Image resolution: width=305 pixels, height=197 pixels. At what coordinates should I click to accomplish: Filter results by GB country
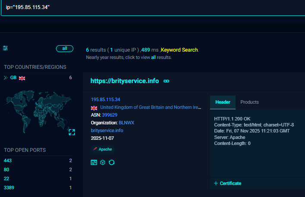tap(13, 78)
